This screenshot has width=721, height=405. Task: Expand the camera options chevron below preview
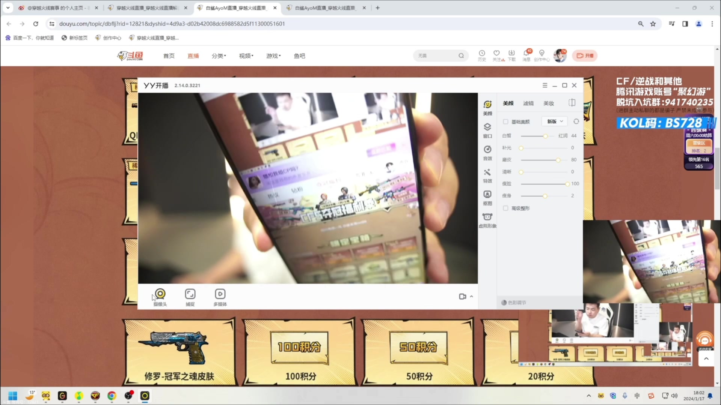click(x=472, y=296)
